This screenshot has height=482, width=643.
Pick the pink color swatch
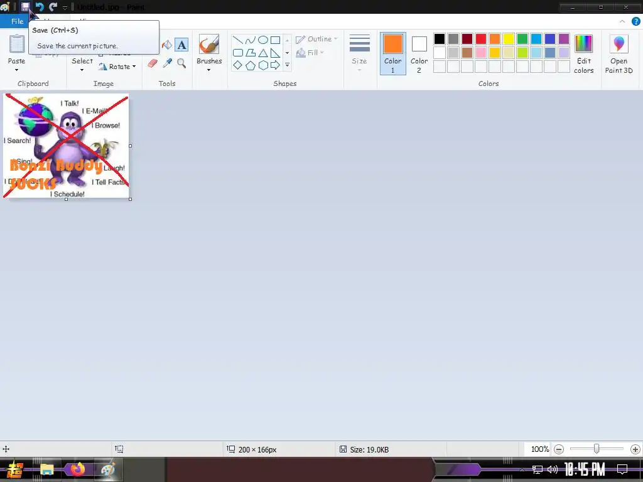point(480,53)
